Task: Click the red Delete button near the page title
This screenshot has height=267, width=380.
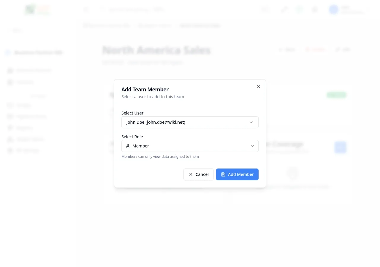Action: pos(315,50)
